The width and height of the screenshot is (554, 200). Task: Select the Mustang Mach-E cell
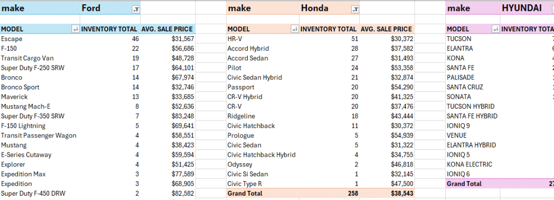(x=40, y=106)
